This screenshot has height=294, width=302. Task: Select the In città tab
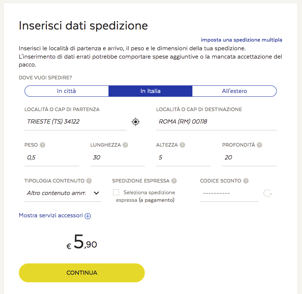(x=67, y=91)
